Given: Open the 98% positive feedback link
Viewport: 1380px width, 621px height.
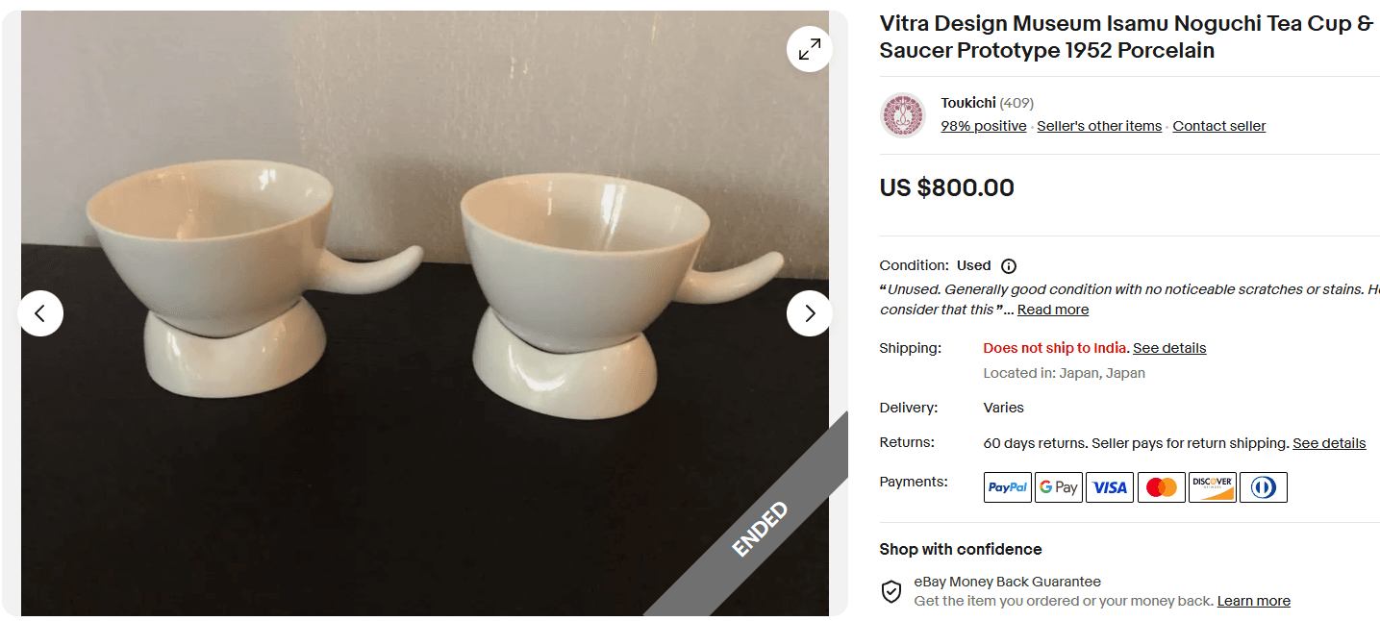Looking at the screenshot, I should pyautogui.click(x=983, y=125).
